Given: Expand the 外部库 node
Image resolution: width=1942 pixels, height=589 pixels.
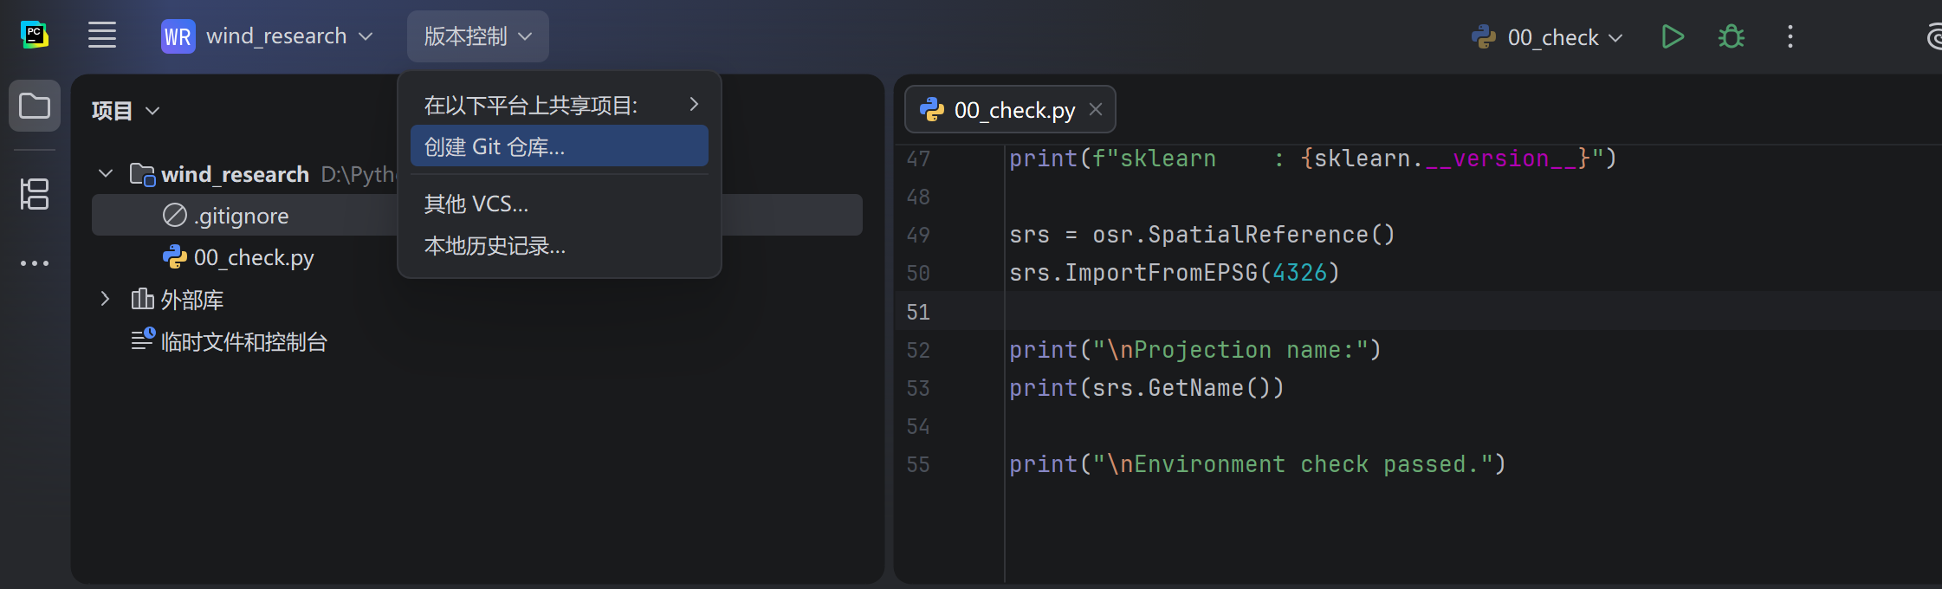Looking at the screenshot, I should coord(106,299).
